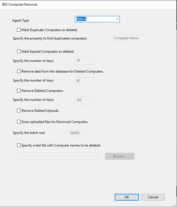Click the days field showing 365
This screenshot has width=177, height=207.
coord(84,100)
